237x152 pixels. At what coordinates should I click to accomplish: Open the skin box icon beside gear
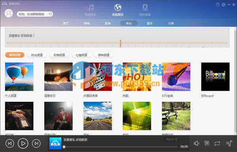click(x=218, y=4)
